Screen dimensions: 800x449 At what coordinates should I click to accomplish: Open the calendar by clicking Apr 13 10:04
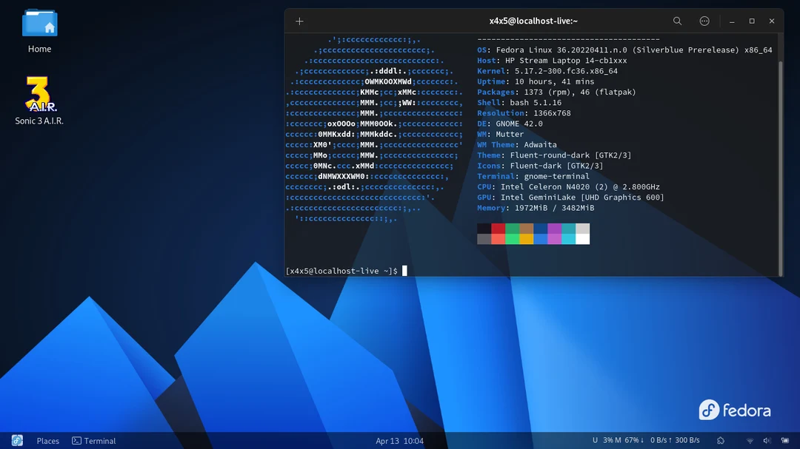coord(400,440)
